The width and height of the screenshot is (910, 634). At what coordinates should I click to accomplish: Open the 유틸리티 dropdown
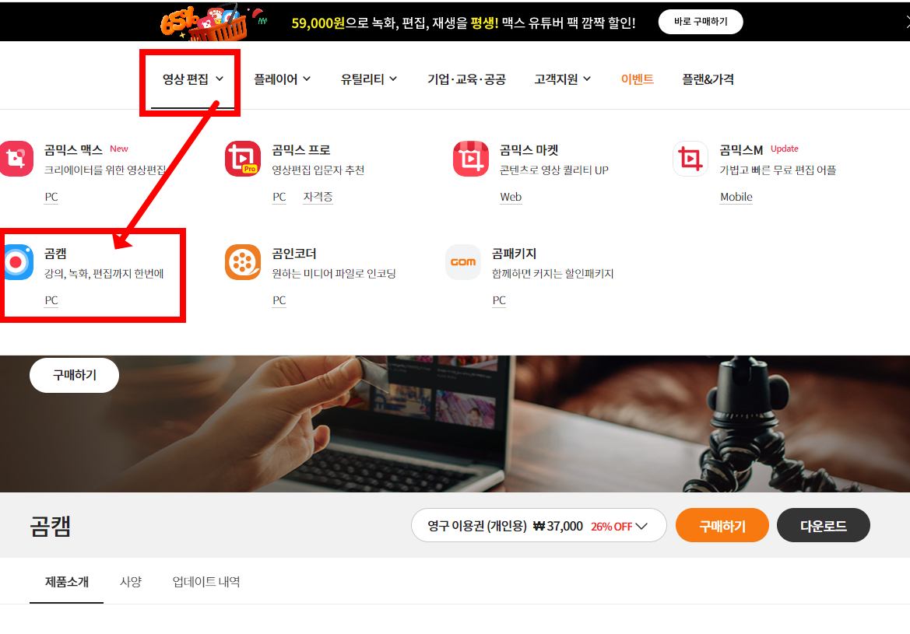coord(367,79)
